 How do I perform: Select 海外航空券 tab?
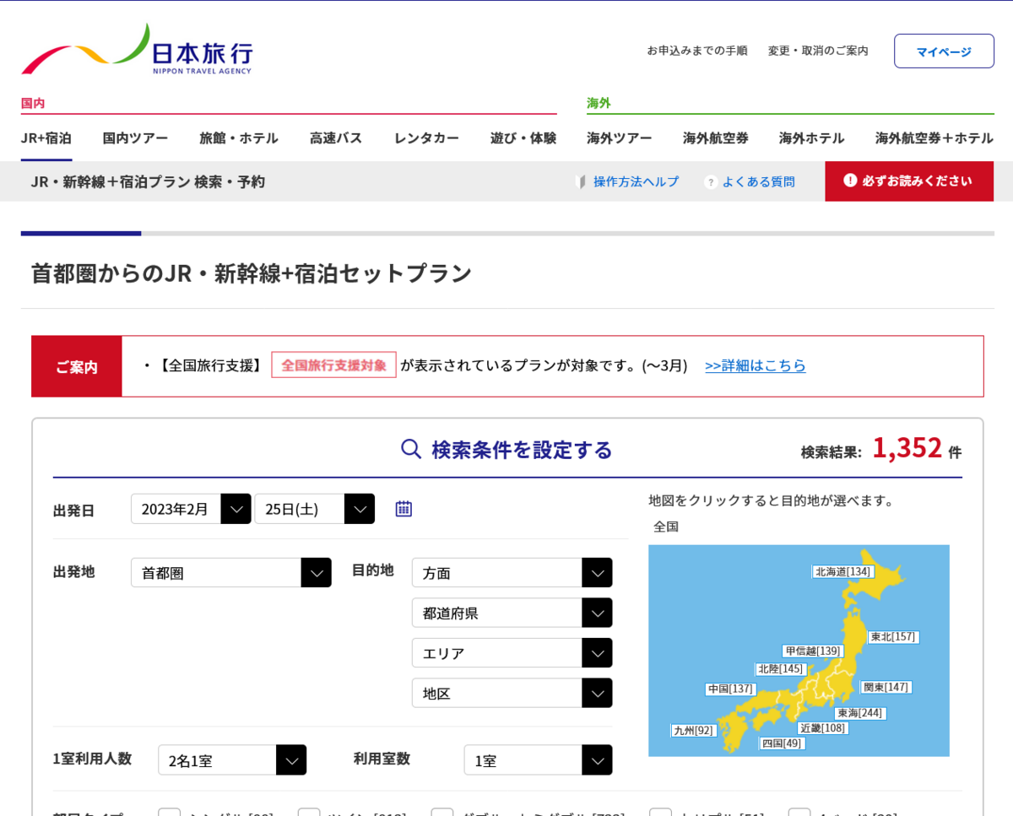click(x=716, y=138)
